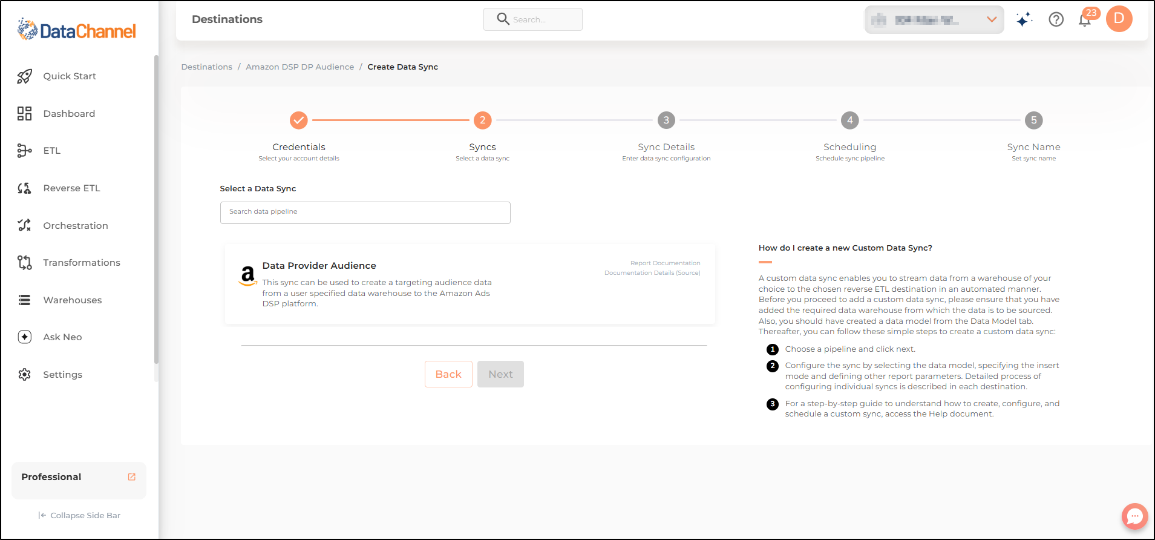Select the Data Provider Audience sync card
This screenshot has width=1155, height=540.
point(470,285)
